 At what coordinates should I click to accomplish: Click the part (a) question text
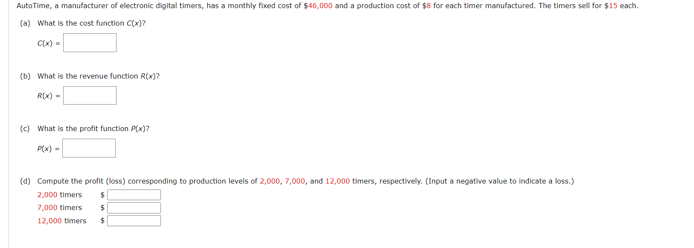coord(91,23)
